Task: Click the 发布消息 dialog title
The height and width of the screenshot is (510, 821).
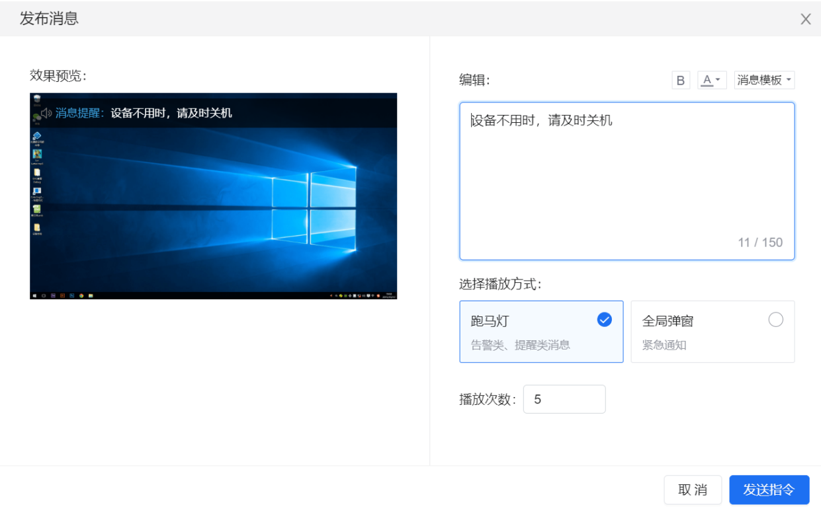Action: [x=49, y=18]
